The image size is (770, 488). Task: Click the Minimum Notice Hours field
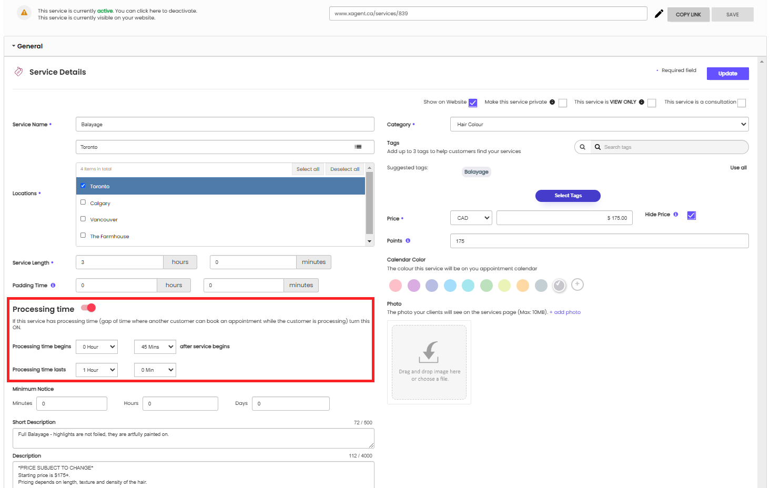(x=180, y=404)
